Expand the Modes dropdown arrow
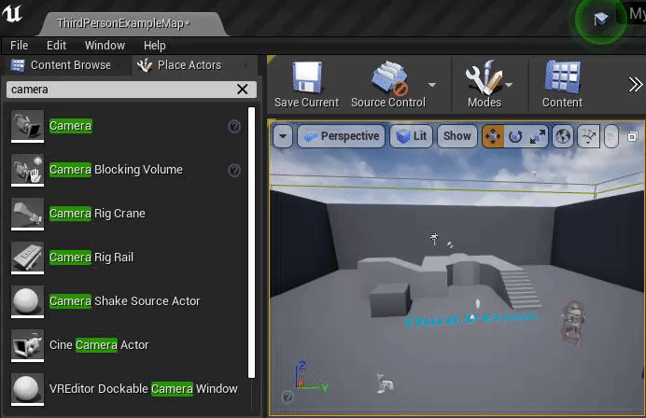 tap(509, 85)
